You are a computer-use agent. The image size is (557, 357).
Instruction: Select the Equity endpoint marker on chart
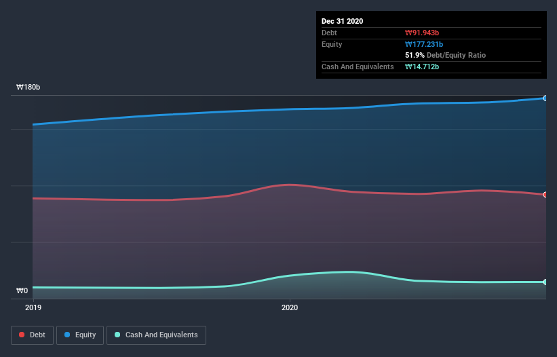(545, 98)
